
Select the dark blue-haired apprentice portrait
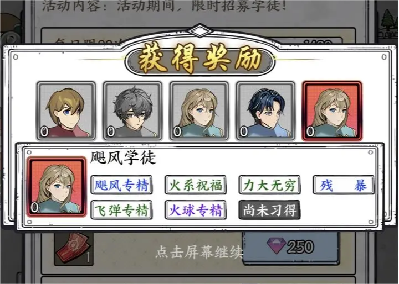tap(265, 111)
